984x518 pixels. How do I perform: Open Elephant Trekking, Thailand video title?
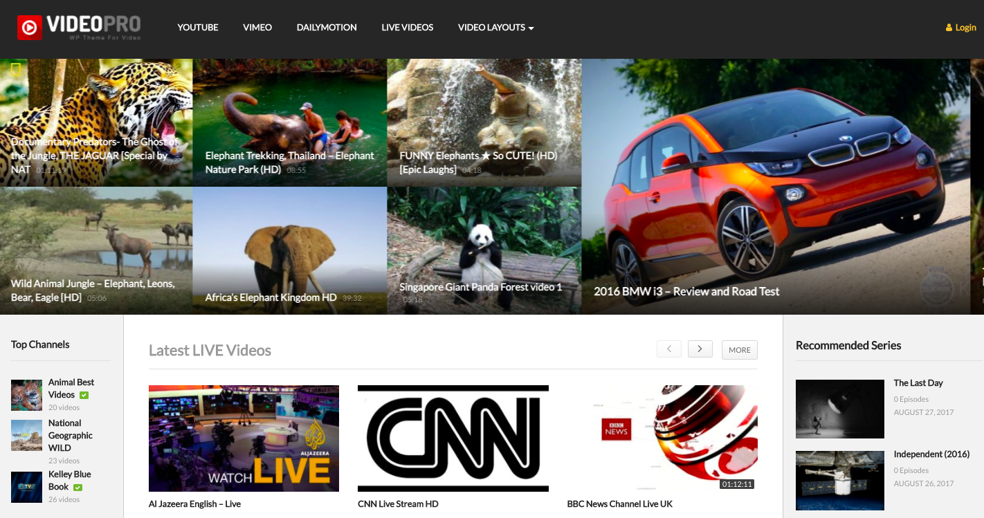tap(290, 163)
